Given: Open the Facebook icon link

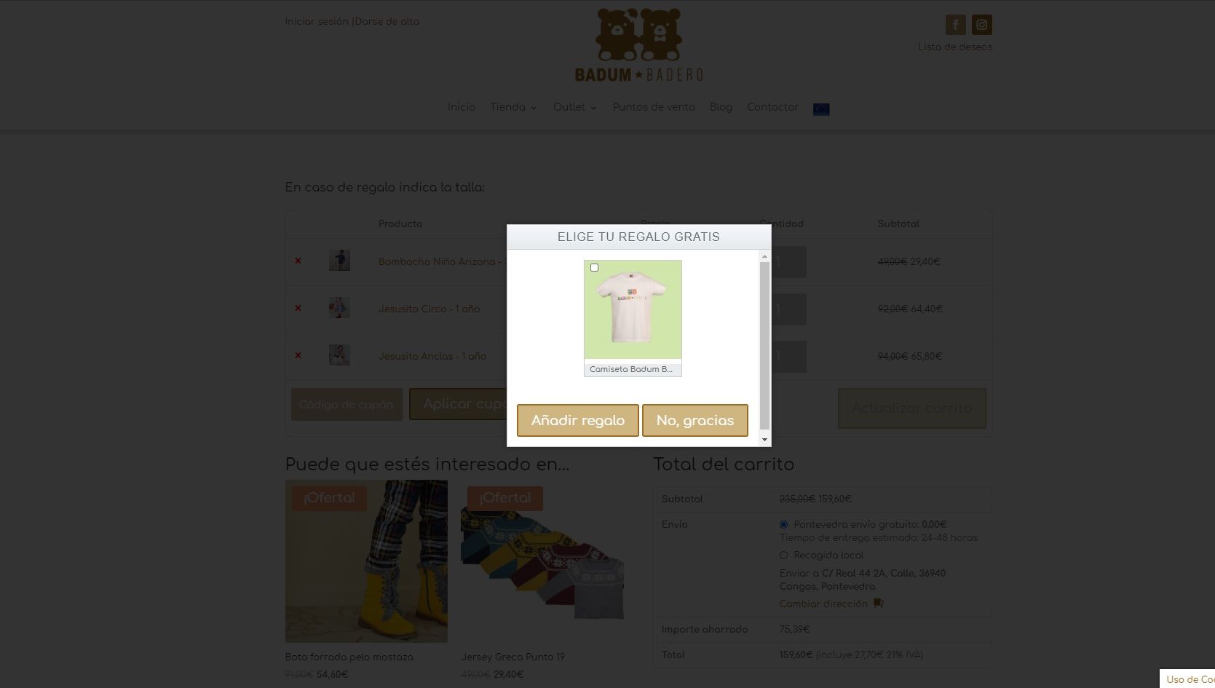Looking at the screenshot, I should 955,25.
